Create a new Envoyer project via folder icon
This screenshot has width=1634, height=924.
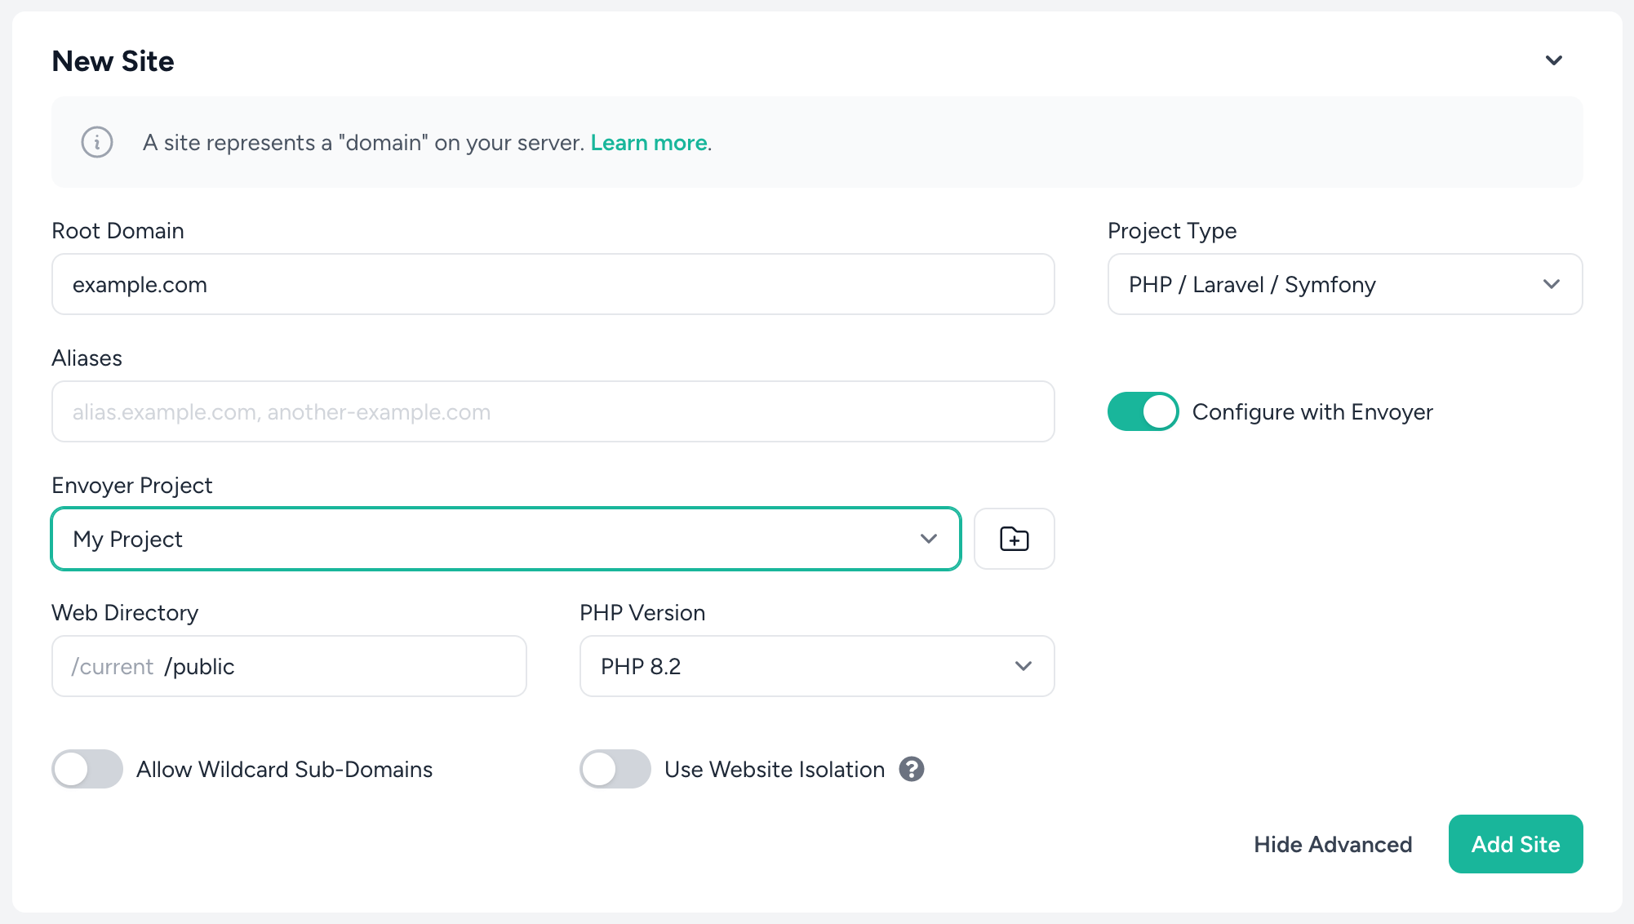click(x=1014, y=539)
